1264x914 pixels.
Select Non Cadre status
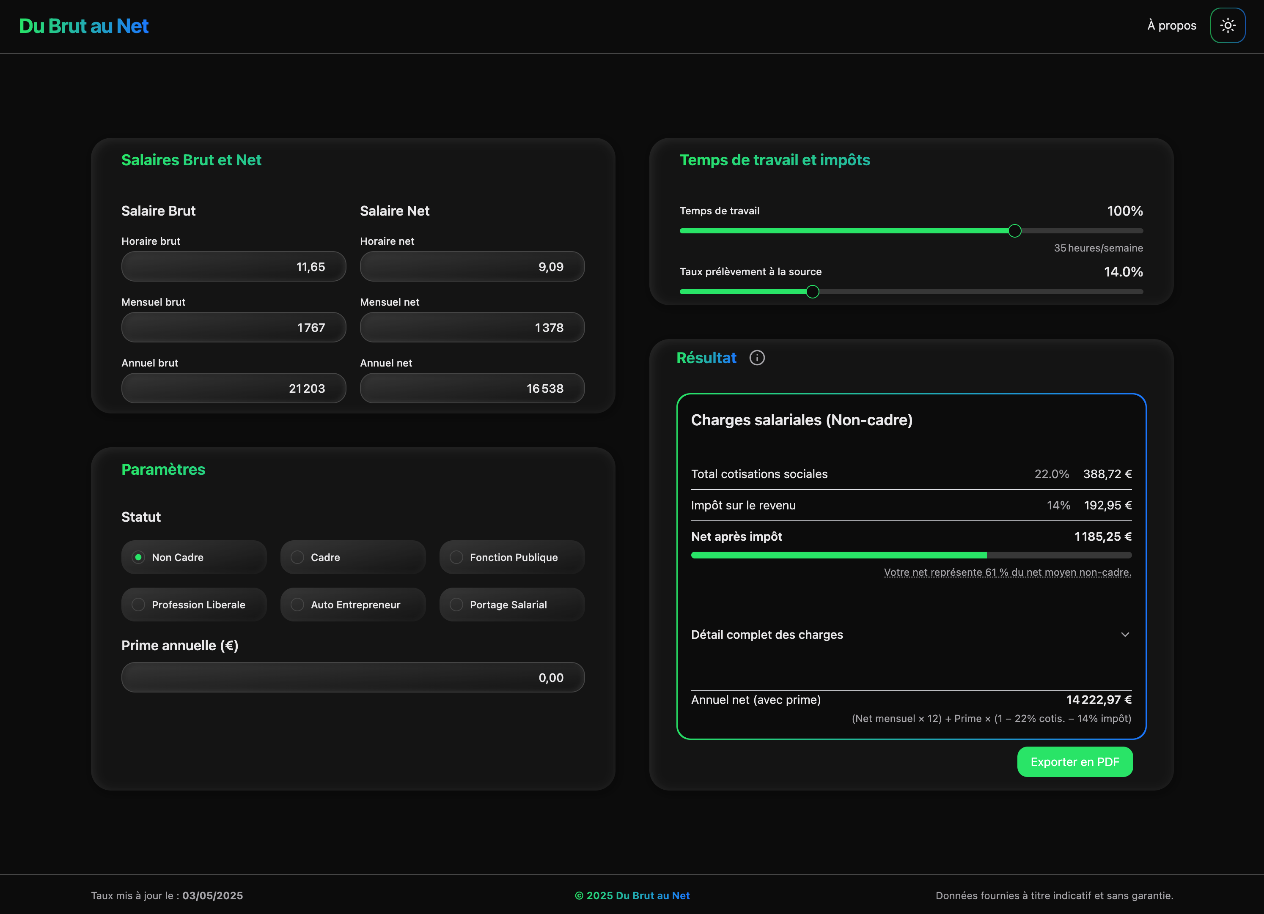click(x=194, y=557)
